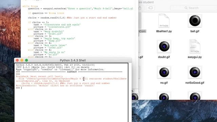Click the easygui.enterbox question line in the editor
The image size is (217, 122).
click(x=80, y=8)
